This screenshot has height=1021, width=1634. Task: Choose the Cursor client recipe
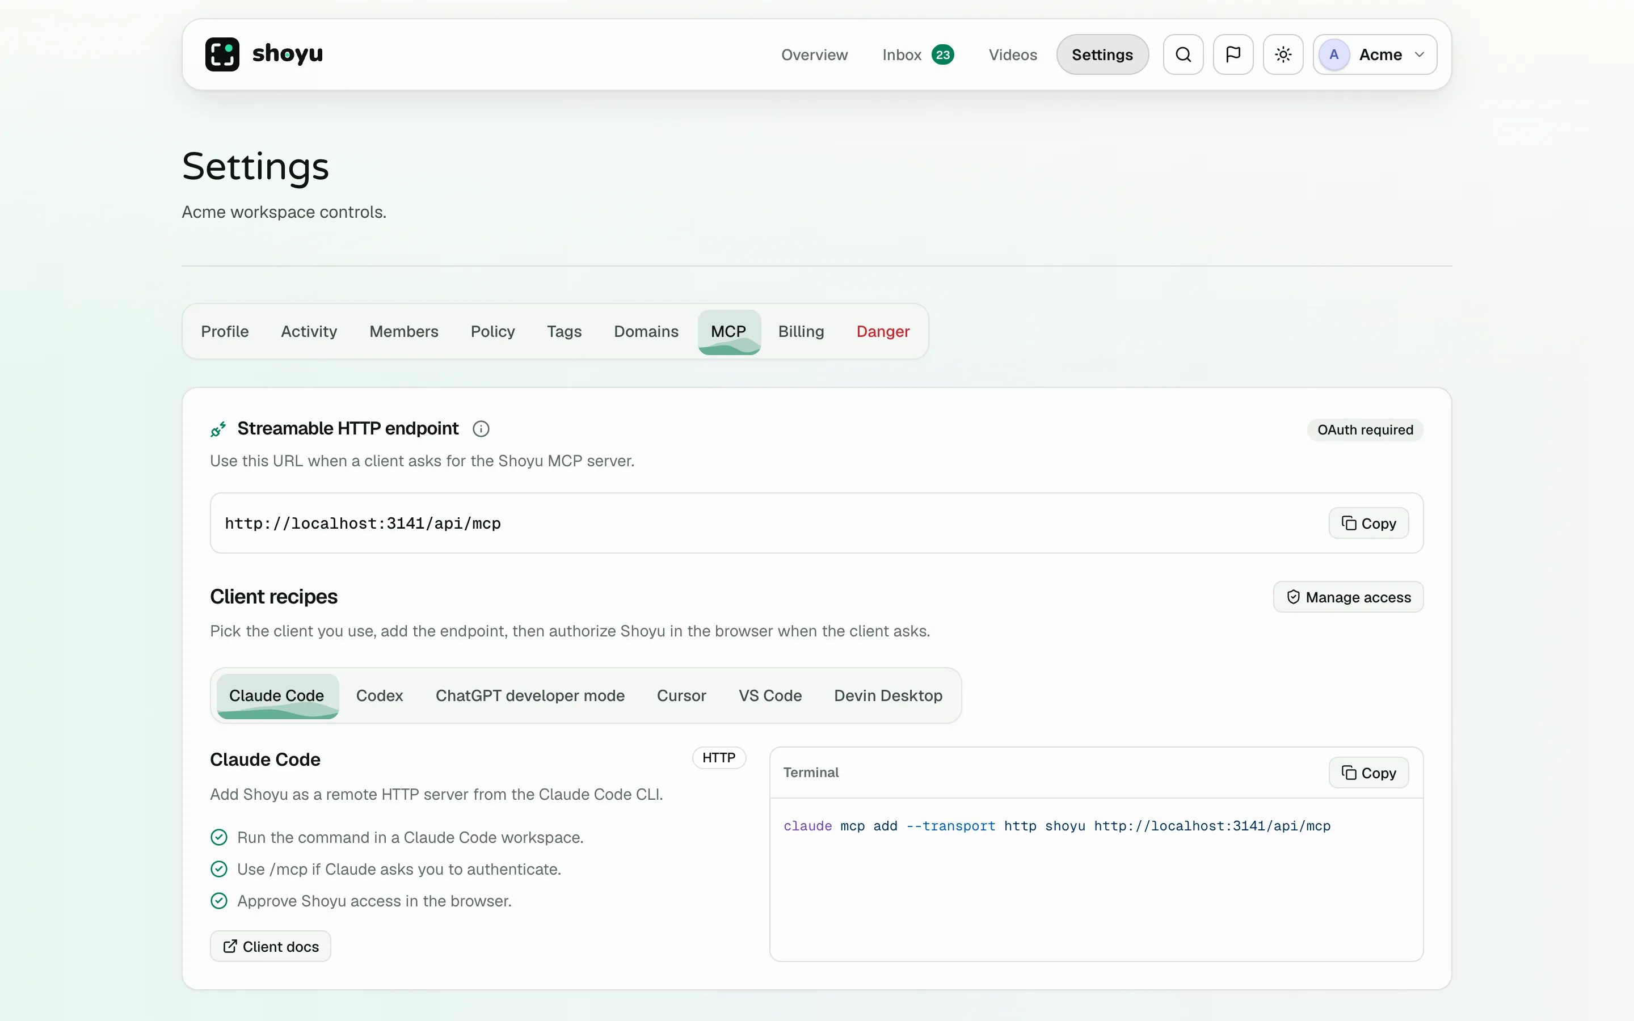pyautogui.click(x=681, y=695)
